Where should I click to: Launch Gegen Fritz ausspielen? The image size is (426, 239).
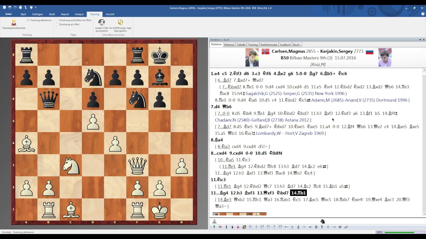(x=102, y=26)
